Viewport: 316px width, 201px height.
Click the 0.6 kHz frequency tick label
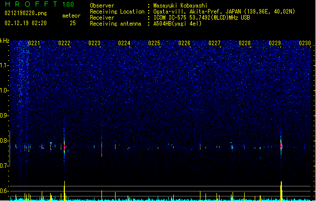(x=4, y=191)
